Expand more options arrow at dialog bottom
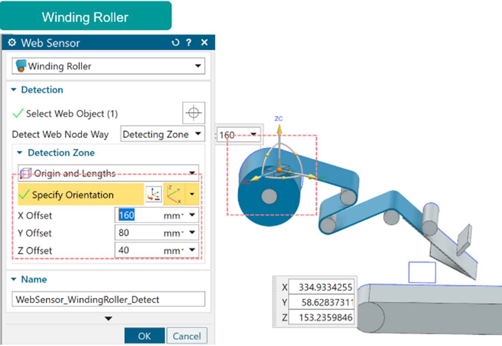This screenshot has width=502, height=346. (x=108, y=318)
